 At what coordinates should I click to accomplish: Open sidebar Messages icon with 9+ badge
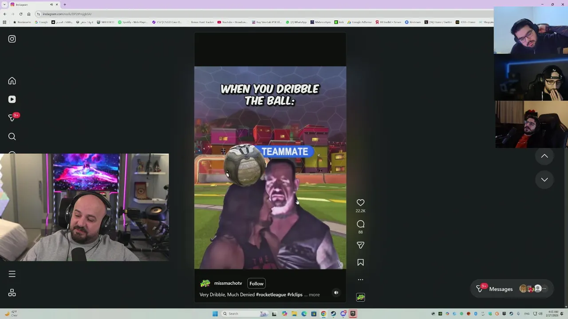pyautogui.click(x=12, y=118)
